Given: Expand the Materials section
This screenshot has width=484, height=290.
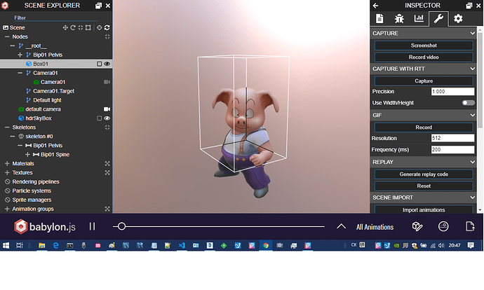Looking at the screenshot, I should point(7,164).
